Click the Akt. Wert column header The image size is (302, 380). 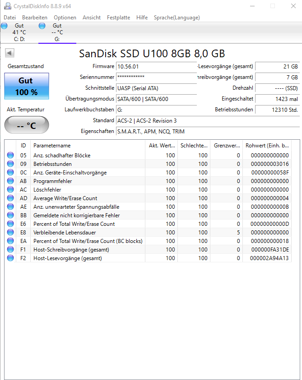pos(162,146)
